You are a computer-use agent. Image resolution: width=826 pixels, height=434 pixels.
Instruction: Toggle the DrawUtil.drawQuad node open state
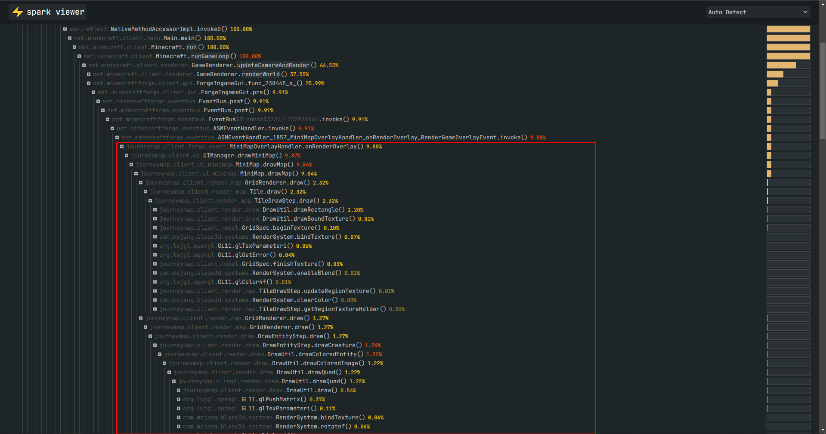(170, 372)
